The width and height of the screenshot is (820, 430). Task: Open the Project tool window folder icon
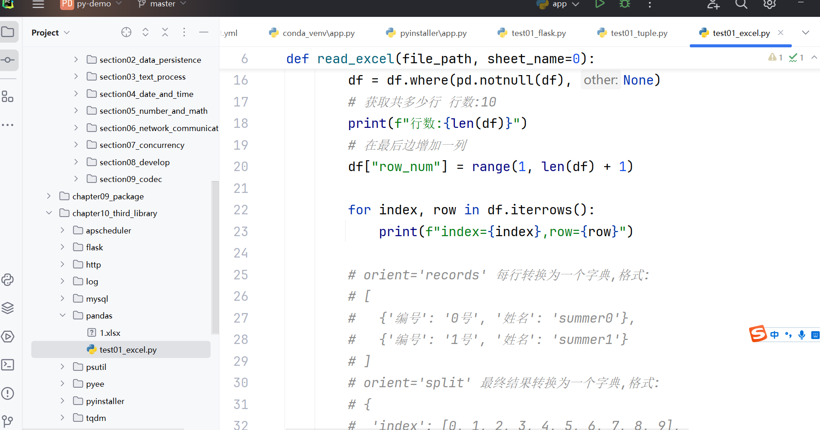[x=8, y=32]
